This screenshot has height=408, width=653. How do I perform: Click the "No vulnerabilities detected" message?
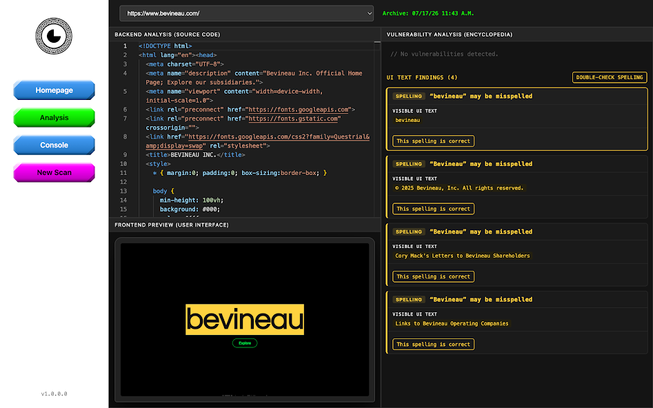(x=444, y=54)
